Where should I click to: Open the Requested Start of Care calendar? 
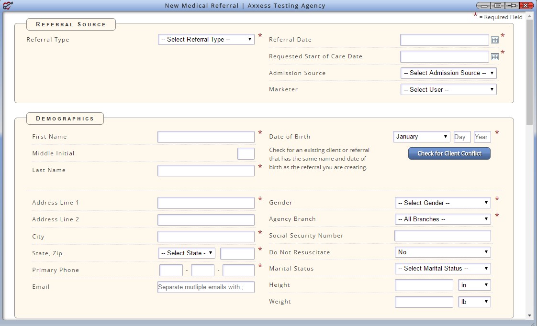click(x=495, y=56)
